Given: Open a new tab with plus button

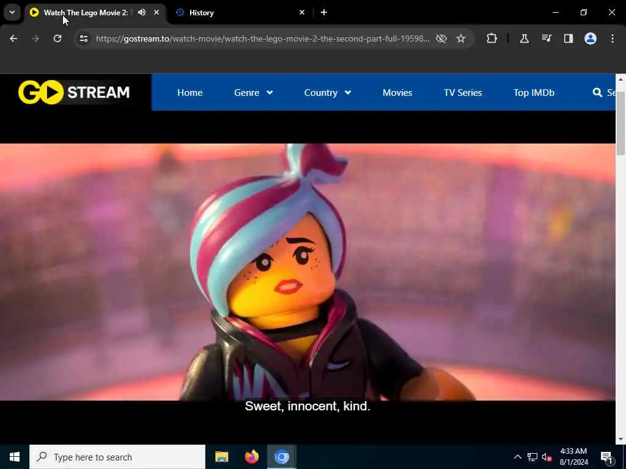Looking at the screenshot, I should 324,12.
